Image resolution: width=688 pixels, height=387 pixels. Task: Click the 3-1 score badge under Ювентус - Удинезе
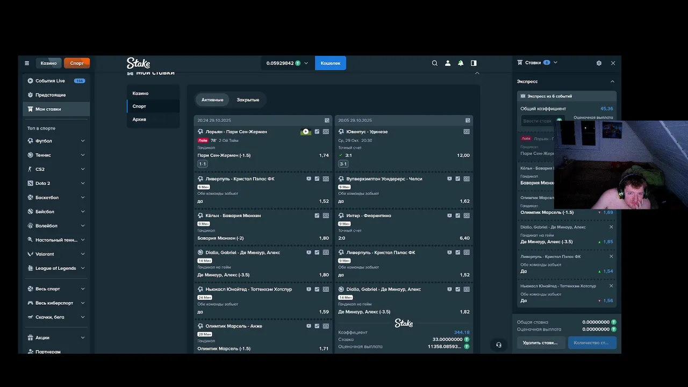[x=343, y=164]
